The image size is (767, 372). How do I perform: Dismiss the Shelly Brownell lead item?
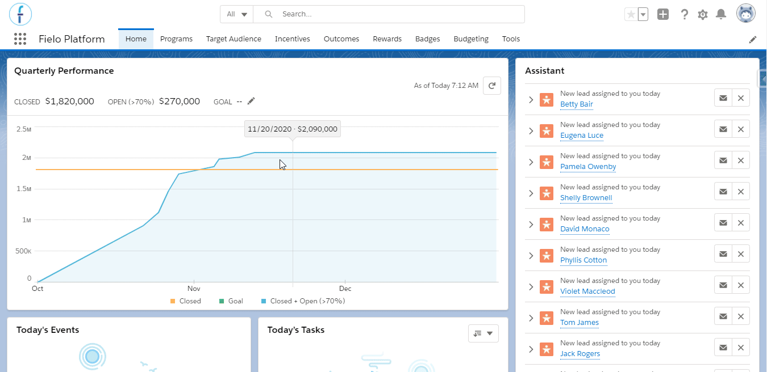click(x=741, y=192)
